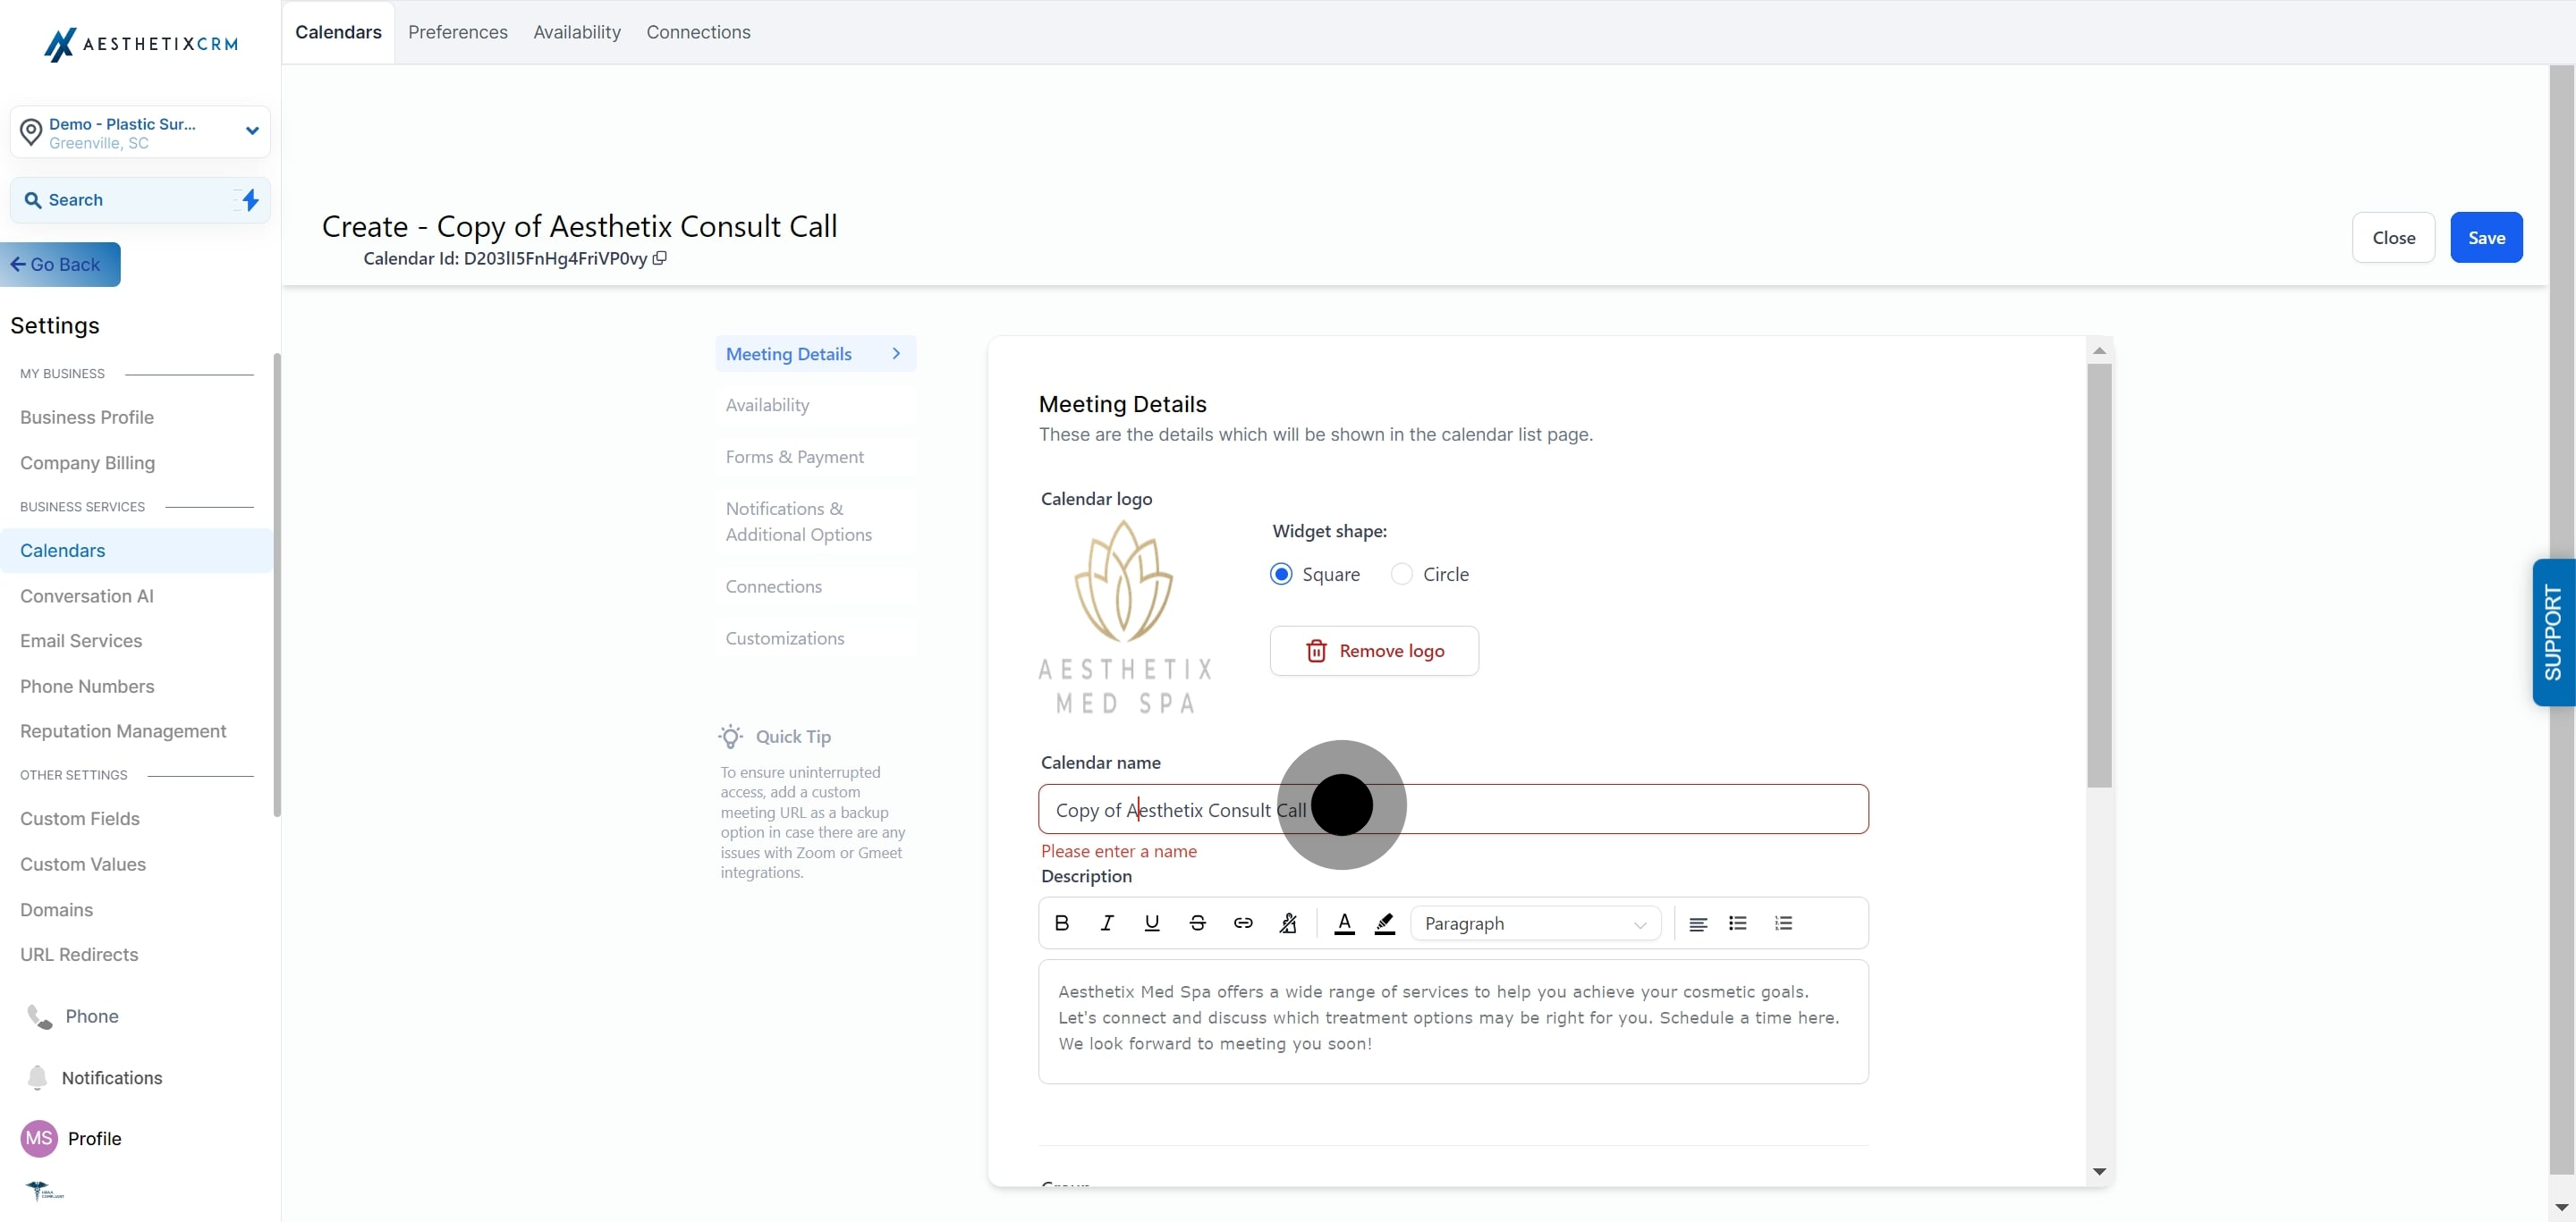Click the clear formatting icon

(1288, 923)
